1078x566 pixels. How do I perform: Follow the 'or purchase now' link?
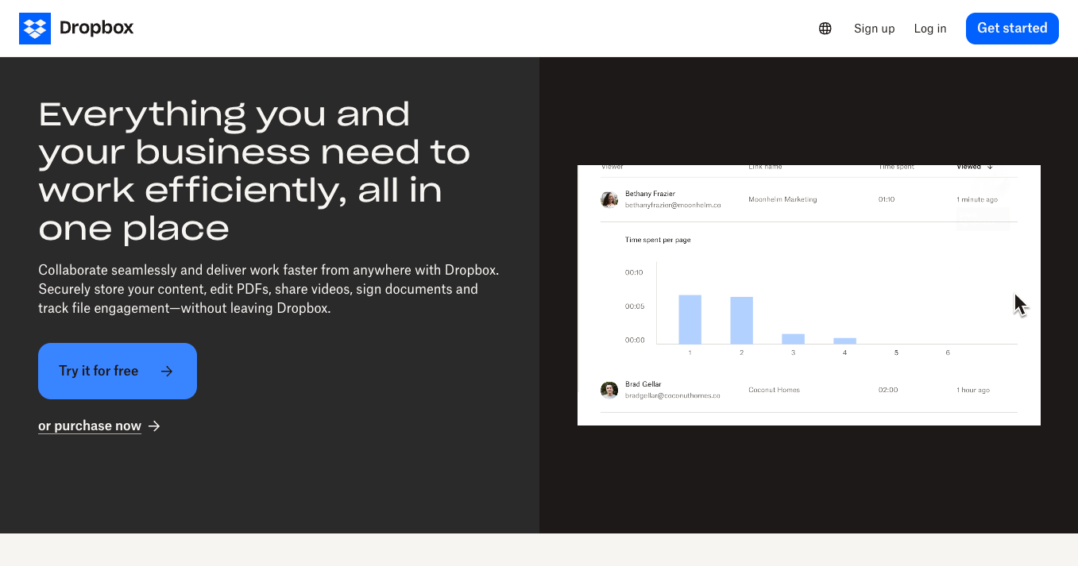[x=90, y=426]
